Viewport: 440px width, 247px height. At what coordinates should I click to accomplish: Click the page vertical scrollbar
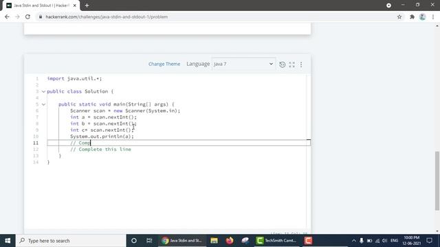tap(437, 180)
